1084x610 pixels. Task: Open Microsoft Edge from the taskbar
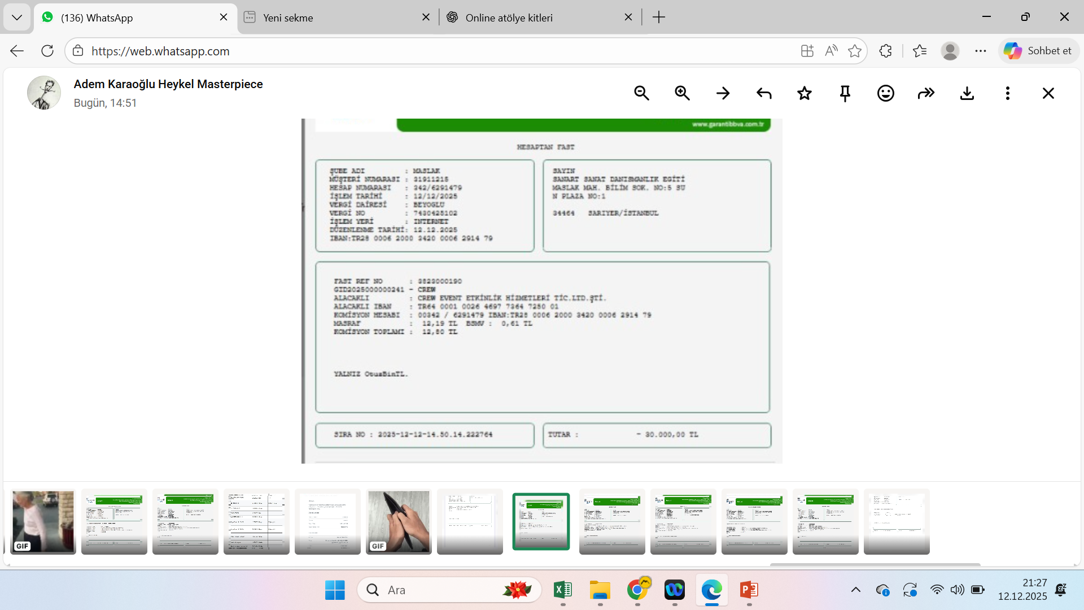[712, 590]
